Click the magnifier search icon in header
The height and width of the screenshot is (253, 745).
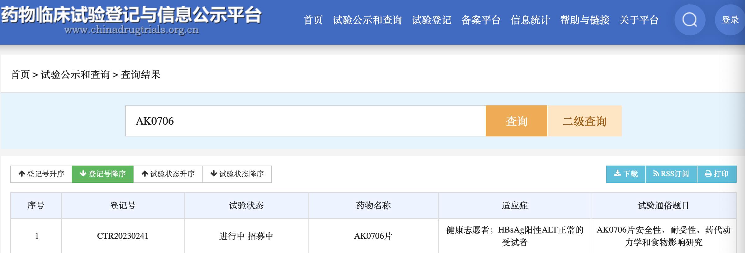tap(689, 20)
